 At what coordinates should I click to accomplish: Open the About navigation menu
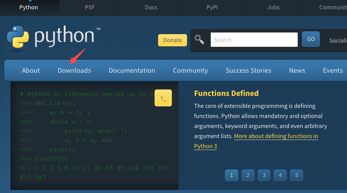point(31,70)
